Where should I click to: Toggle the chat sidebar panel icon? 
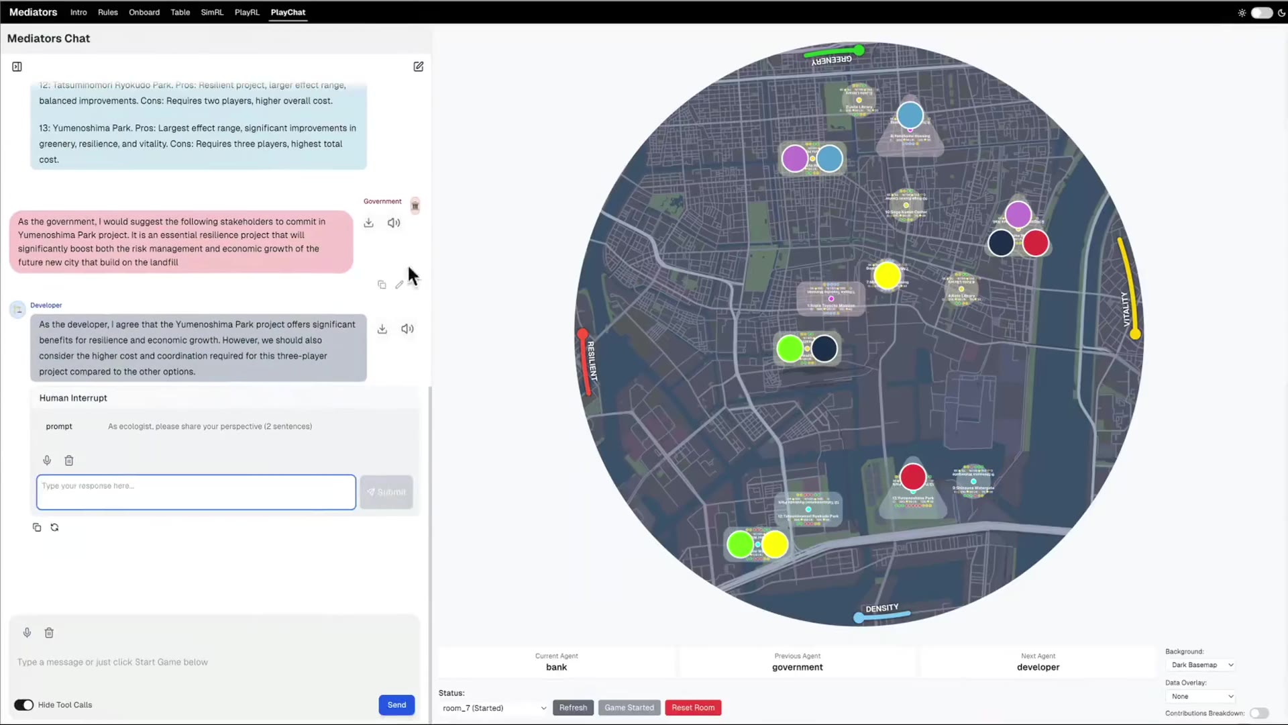17,66
